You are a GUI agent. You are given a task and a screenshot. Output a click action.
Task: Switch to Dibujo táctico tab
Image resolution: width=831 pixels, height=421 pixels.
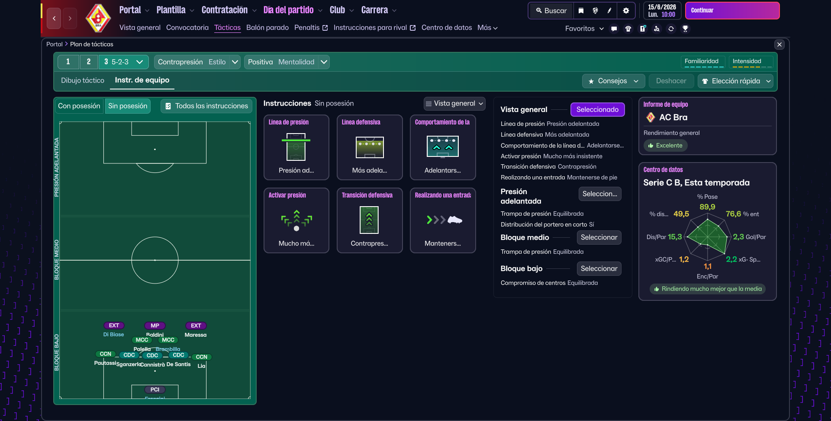tap(83, 80)
